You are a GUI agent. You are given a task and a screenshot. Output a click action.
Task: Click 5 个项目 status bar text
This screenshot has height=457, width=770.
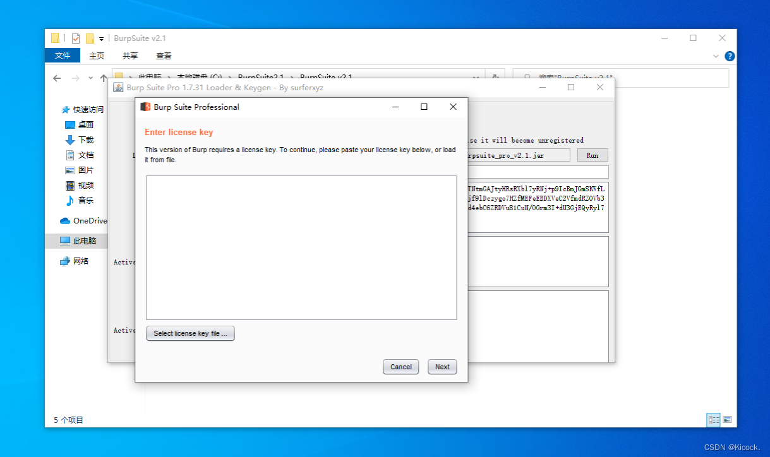point(68,420)
